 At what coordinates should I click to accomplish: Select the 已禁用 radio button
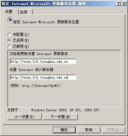[x=9, y=46]
